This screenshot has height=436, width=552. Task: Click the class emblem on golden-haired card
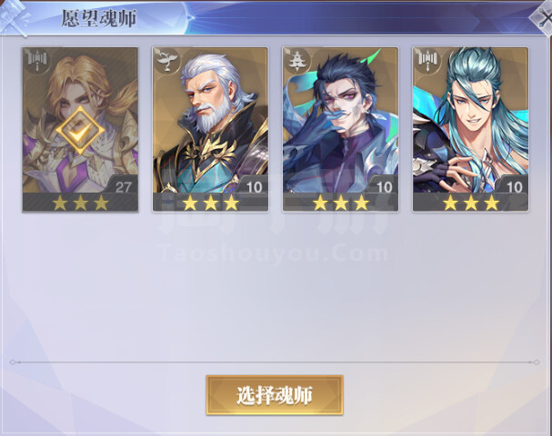point(37,60)
